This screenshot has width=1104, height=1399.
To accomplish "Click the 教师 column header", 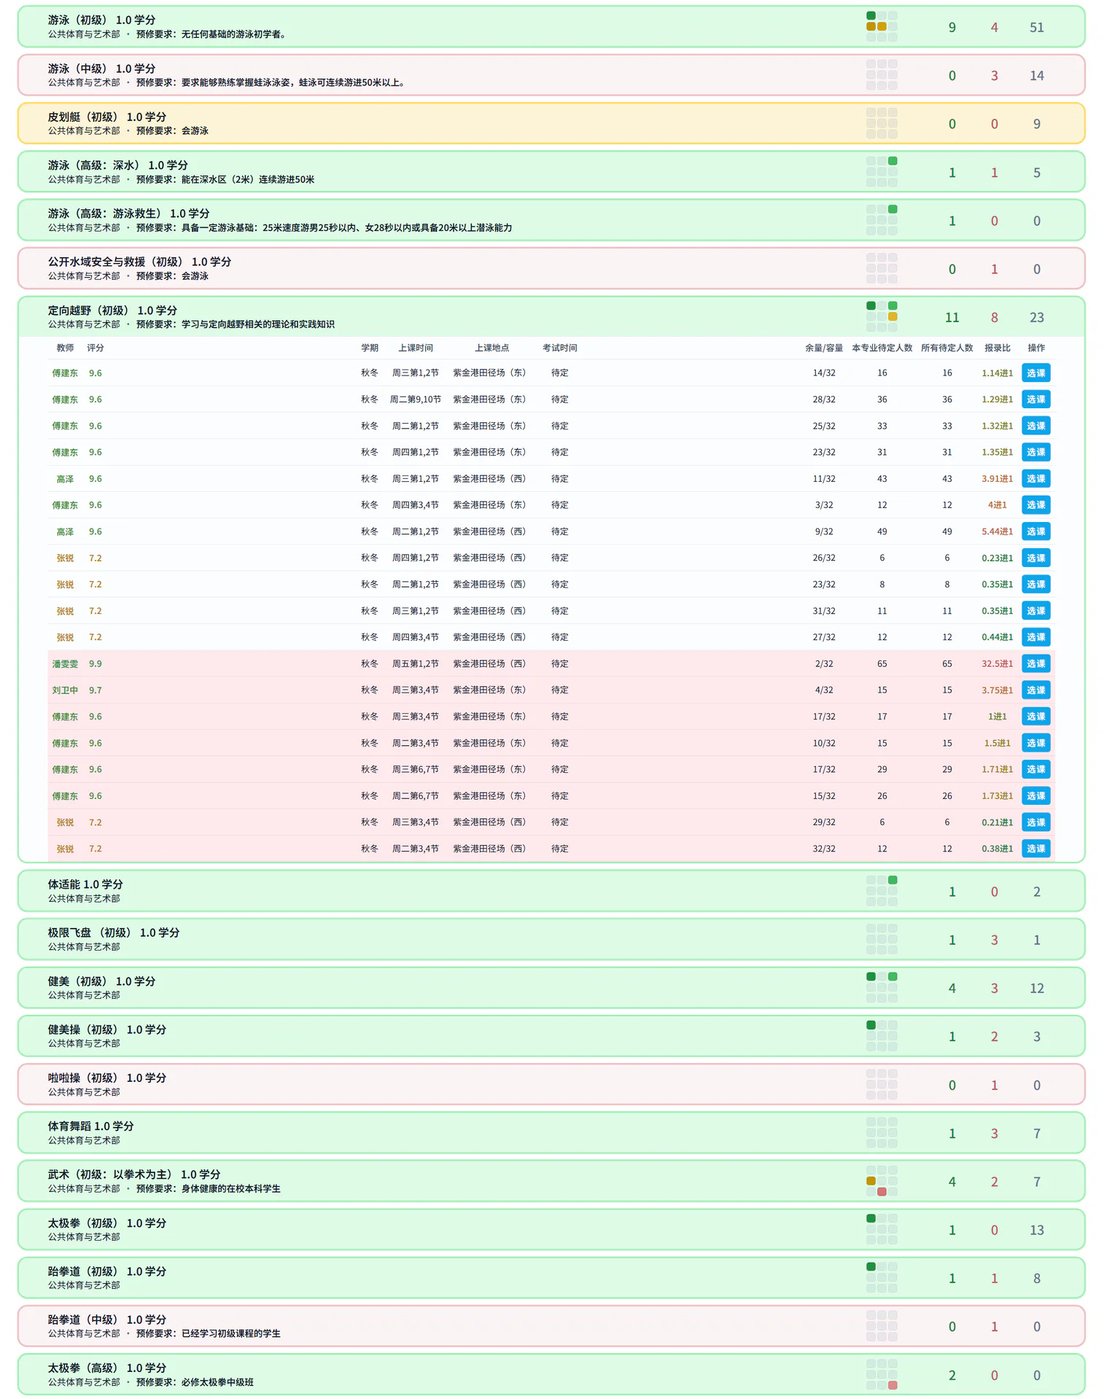I will click(x=65, y=348).
